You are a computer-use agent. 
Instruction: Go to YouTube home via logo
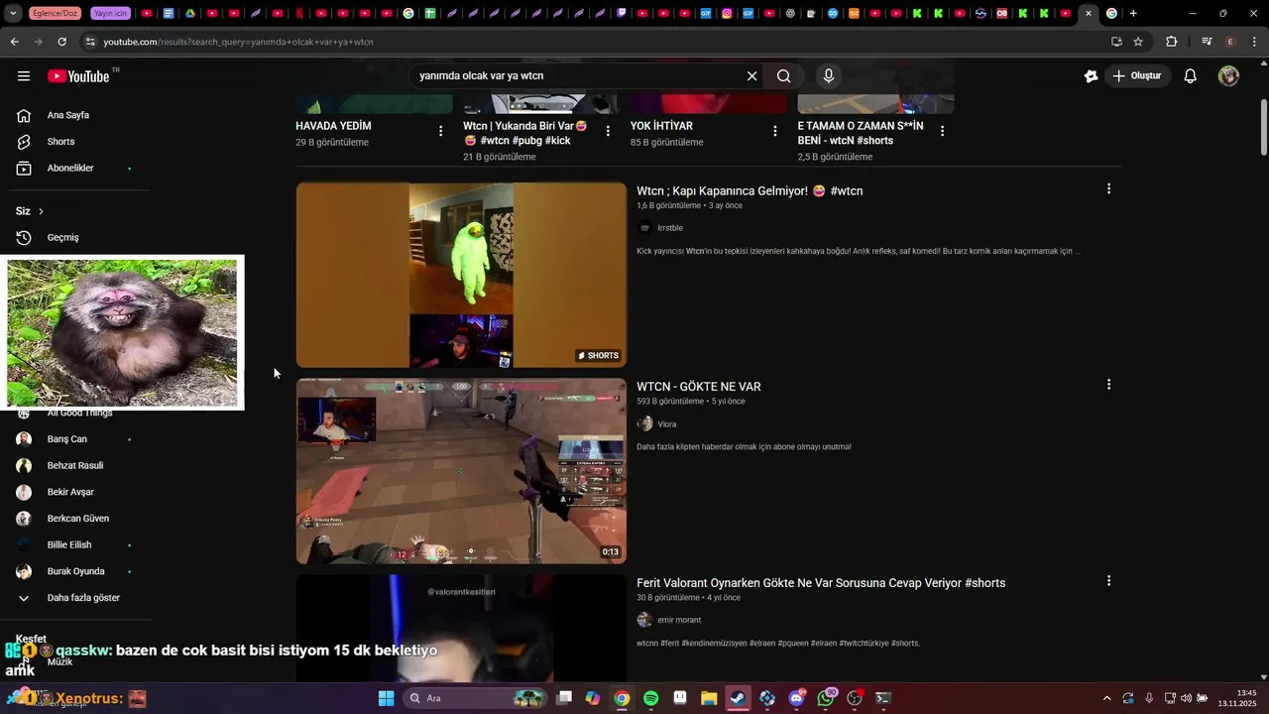[x=78, y=76]
